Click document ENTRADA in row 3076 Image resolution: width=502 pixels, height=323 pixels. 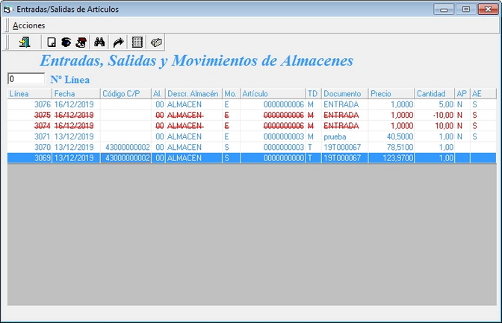pos(345,104)
